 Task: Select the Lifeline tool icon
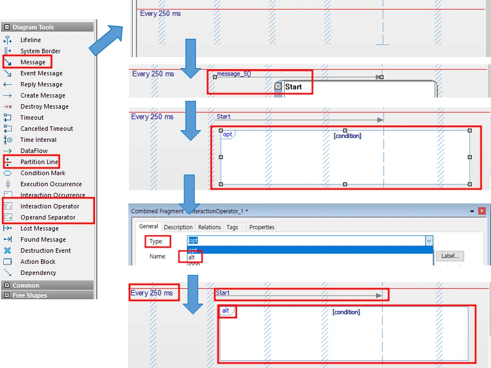(8, 40)
